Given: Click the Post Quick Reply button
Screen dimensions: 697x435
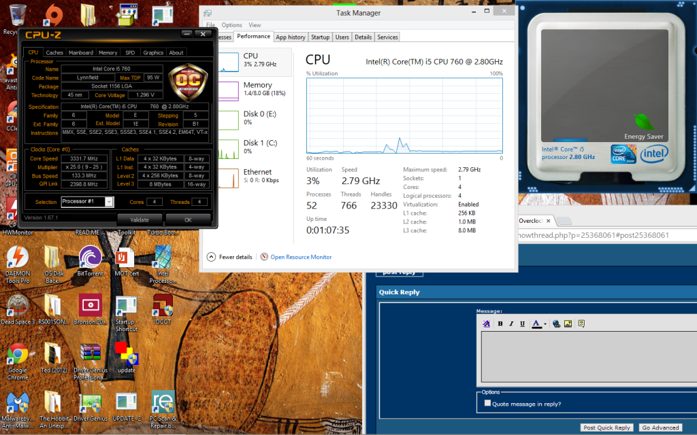Looking at the screenshot, I should pos(606,428).
